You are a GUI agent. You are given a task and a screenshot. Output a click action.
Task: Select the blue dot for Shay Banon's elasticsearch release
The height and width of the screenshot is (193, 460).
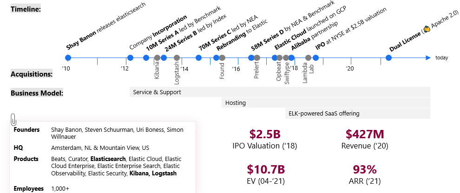coord(68,58)
